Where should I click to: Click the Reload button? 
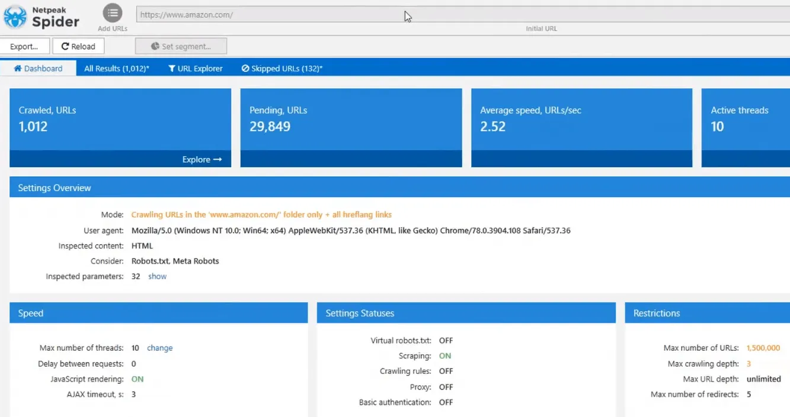[x=78, y=46]
